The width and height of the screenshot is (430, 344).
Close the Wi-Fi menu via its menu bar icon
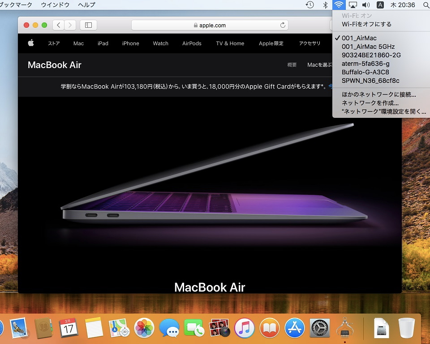click(x=339, y=4)
